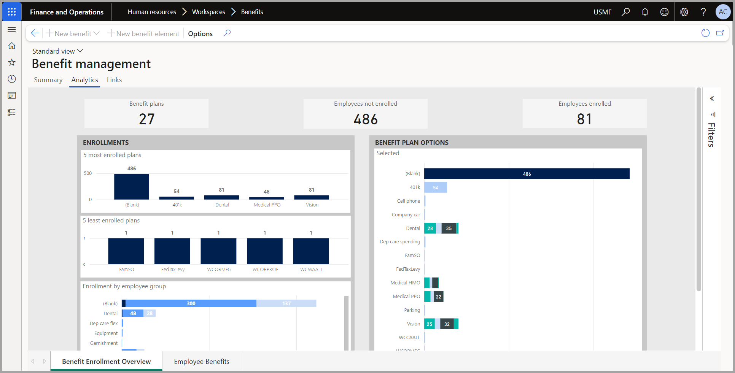Click the (Blank) 300 segment in employee group chart
This screenshot has height=373, width=735.
coord(191,303)
